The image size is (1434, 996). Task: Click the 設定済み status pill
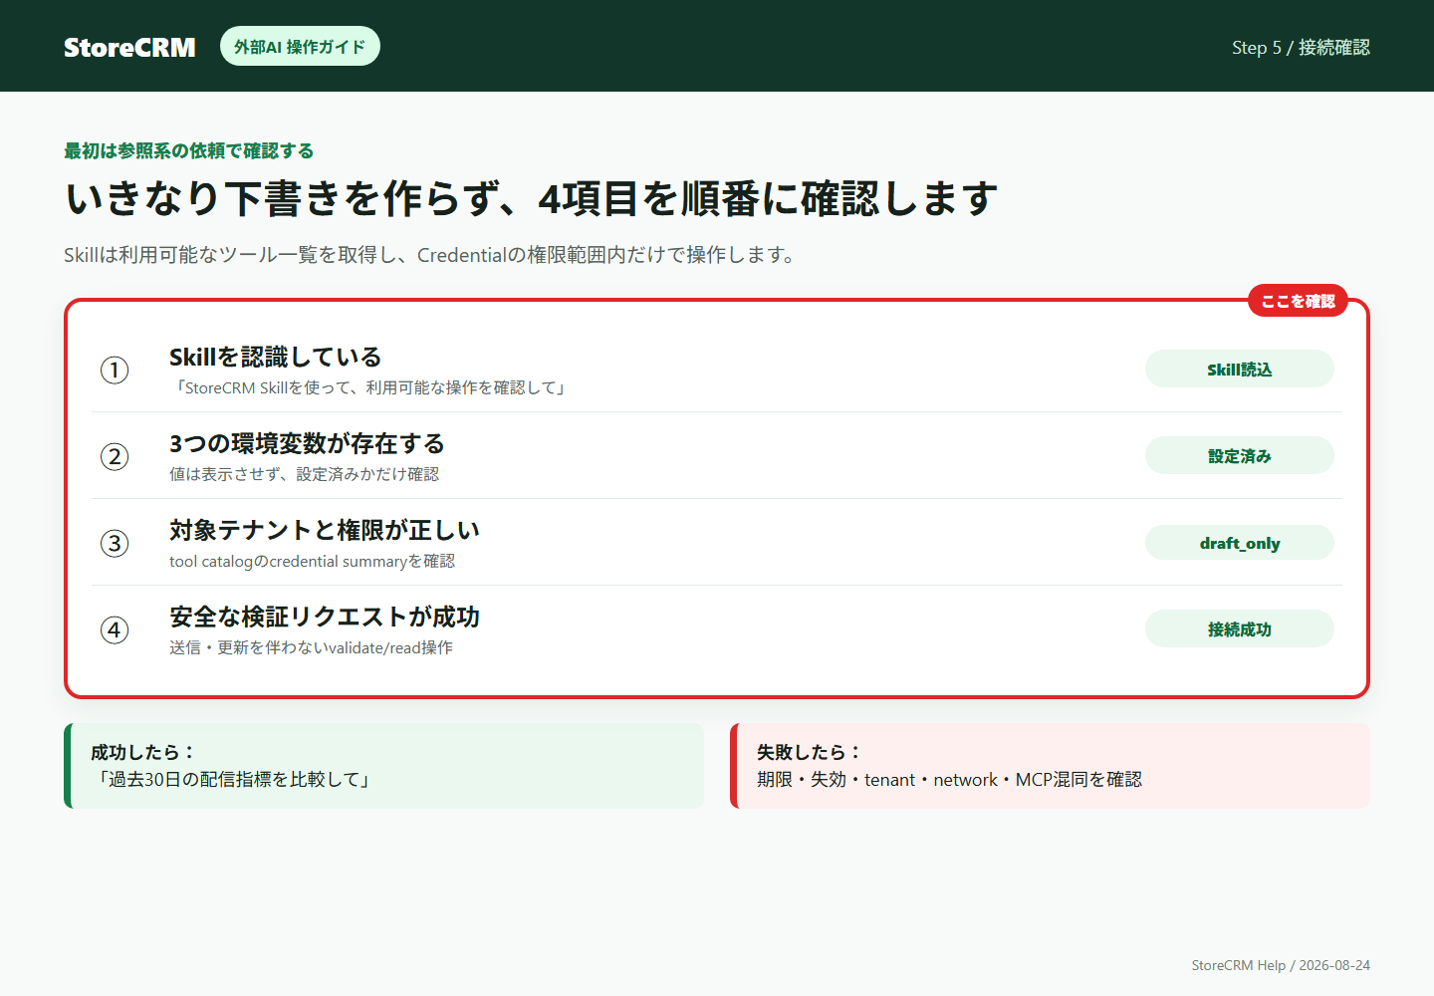(x=1240, y=455)
